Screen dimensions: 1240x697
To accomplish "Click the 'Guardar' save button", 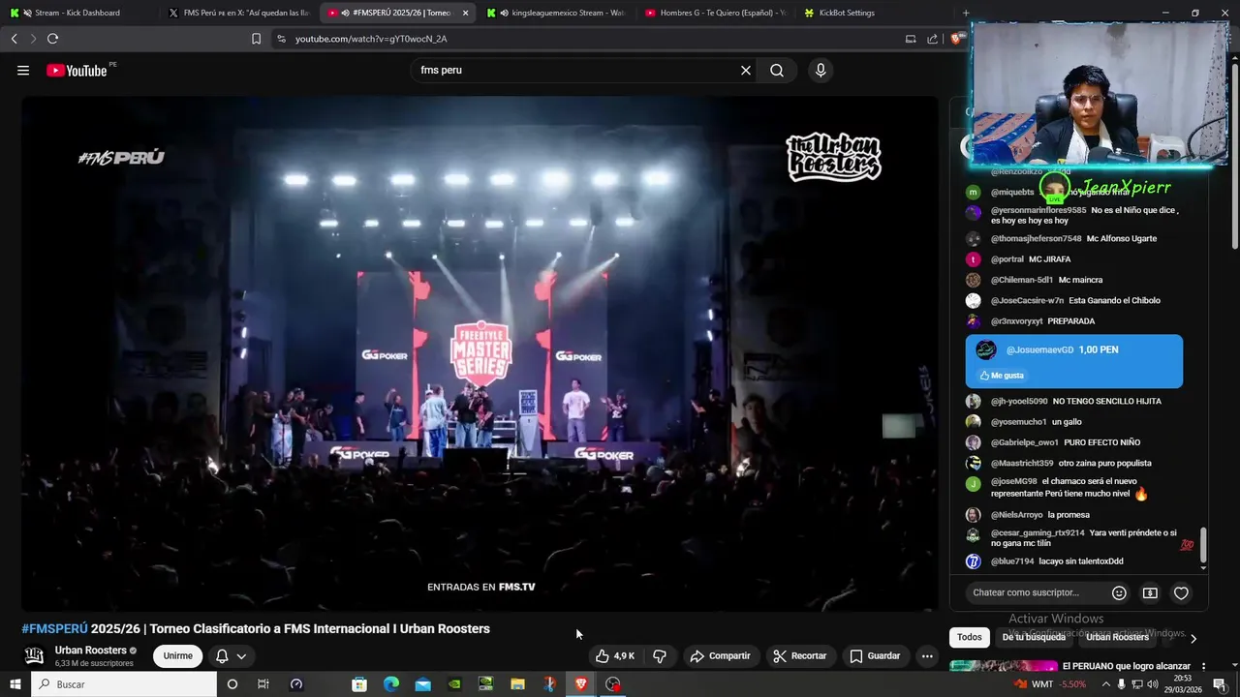I will [875, 656].
